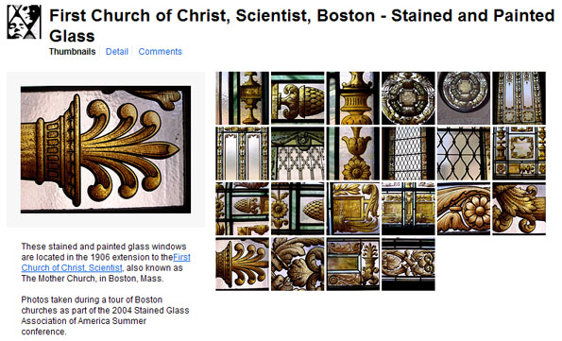
Task: Open the diamond lattice leaded glass thumbnail
Action: [464, 153]
